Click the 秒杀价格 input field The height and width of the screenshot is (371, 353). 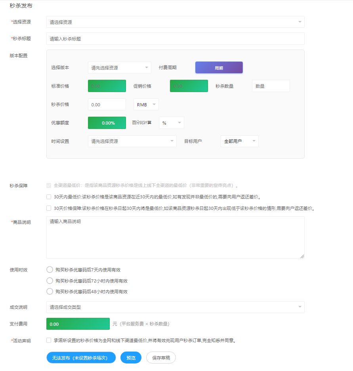click(x=107, y=105)
